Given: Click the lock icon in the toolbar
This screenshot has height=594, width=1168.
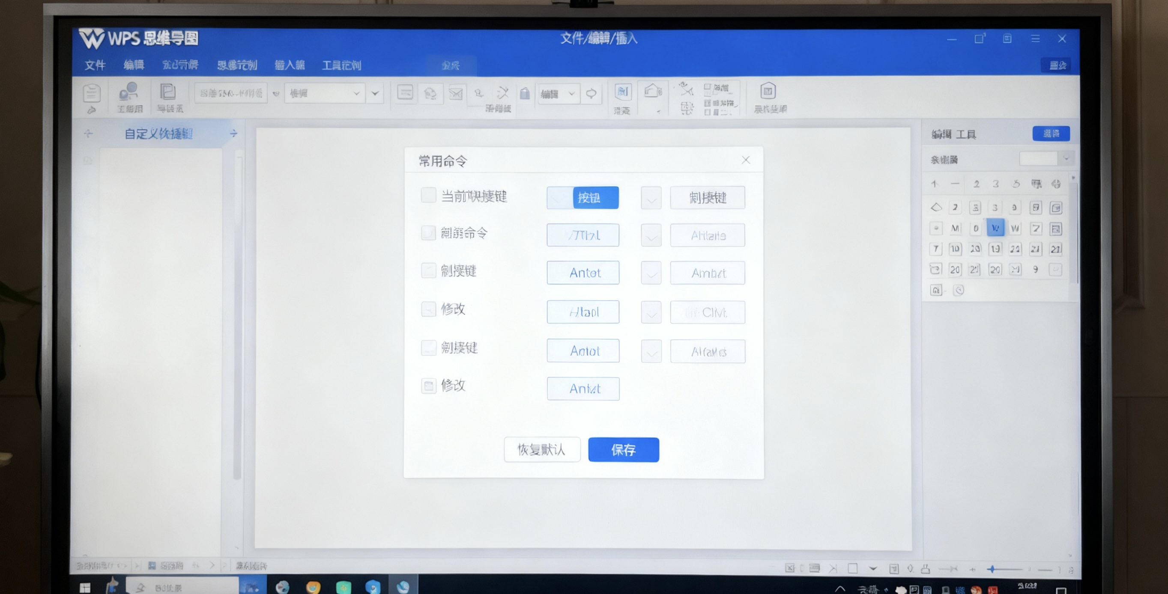Looking at the screenshot, I should pyautogui.click(x=526, y=93).
